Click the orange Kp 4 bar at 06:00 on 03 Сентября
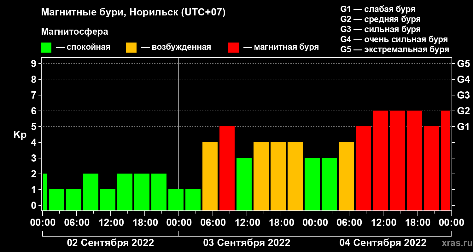This screenshot has height=252, width=473. pyautogui.click(x=210, y=176)
